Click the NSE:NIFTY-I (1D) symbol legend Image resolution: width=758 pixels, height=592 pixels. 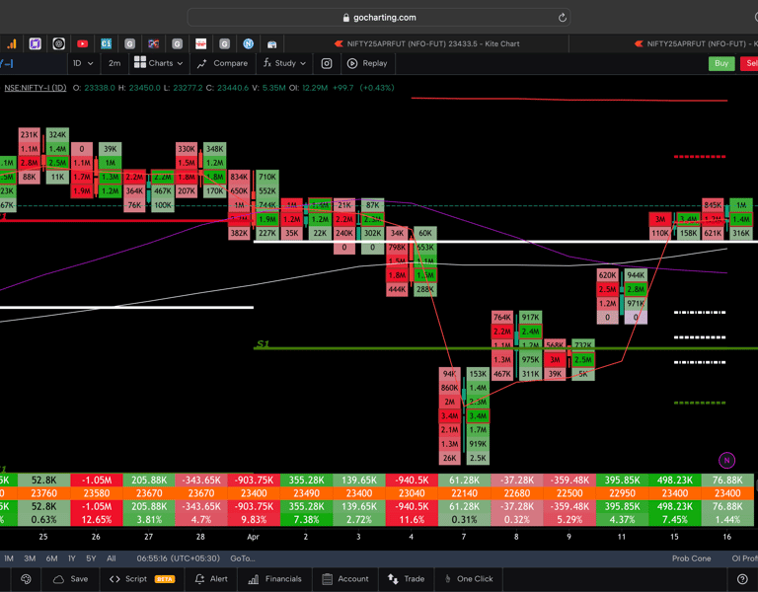coord(36,88)
